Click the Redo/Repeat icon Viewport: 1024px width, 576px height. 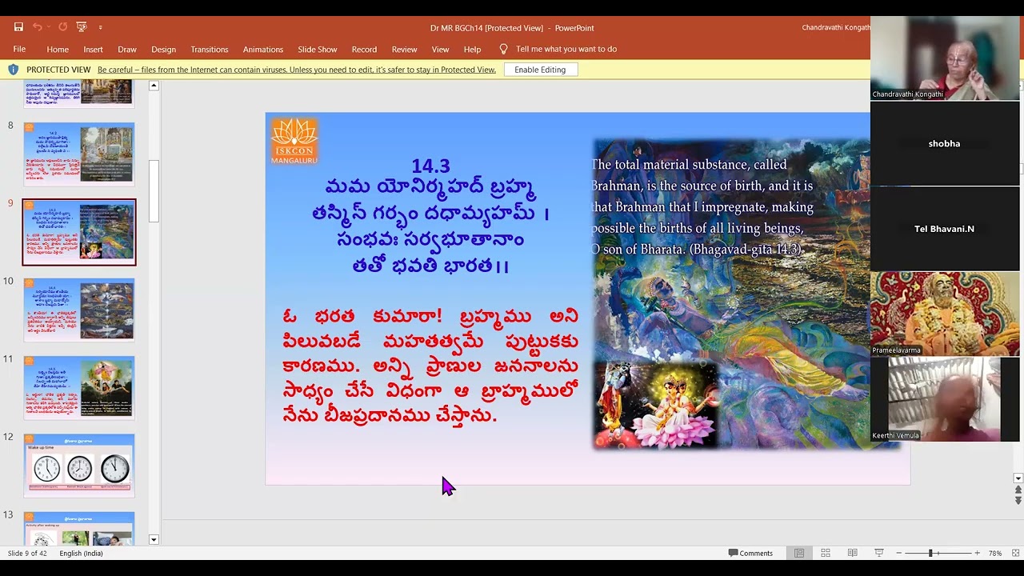[62, 27]
